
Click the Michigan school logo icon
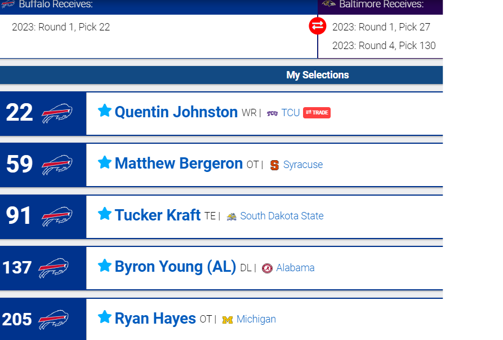pyautogui.click(x=228, y=320)
